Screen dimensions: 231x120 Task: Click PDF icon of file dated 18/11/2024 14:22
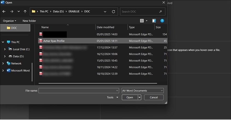point(41,67)
